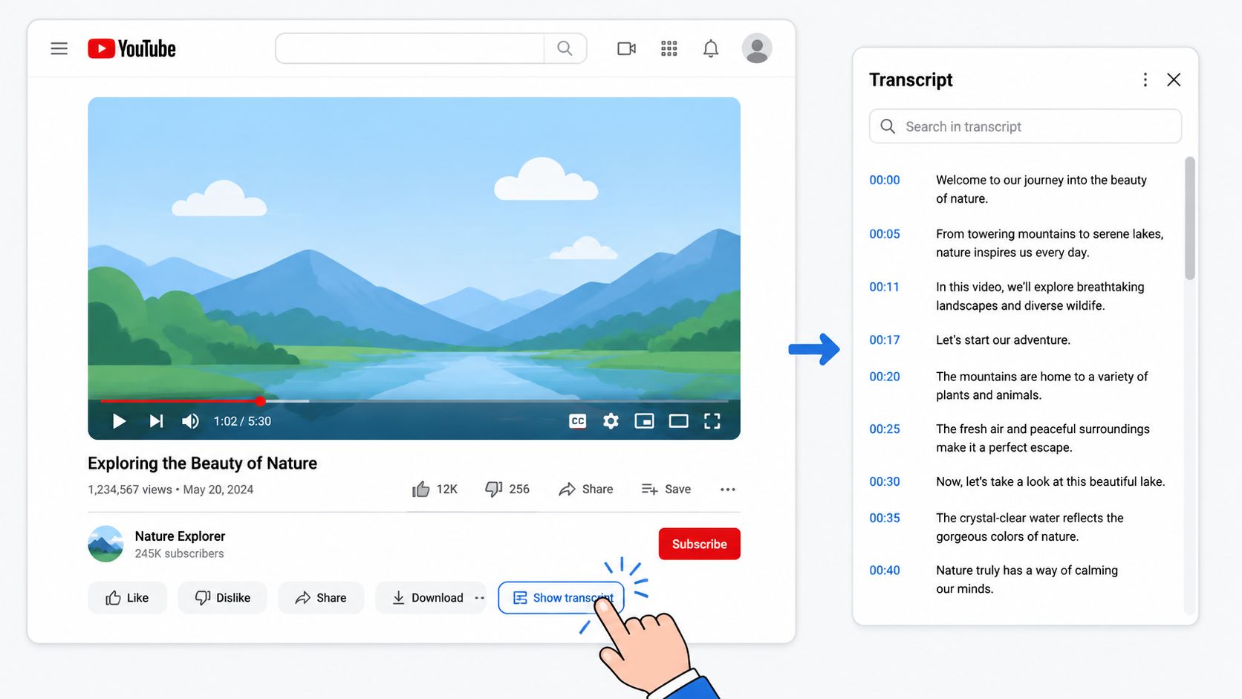Click the "1:02 / 5:30" time display
This screenshot has width=1242, height=699.
[x=242, y=421]
